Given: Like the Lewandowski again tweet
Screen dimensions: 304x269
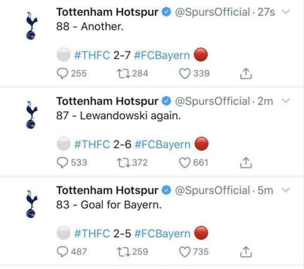Looking at the screenshot, I should 184,163.
